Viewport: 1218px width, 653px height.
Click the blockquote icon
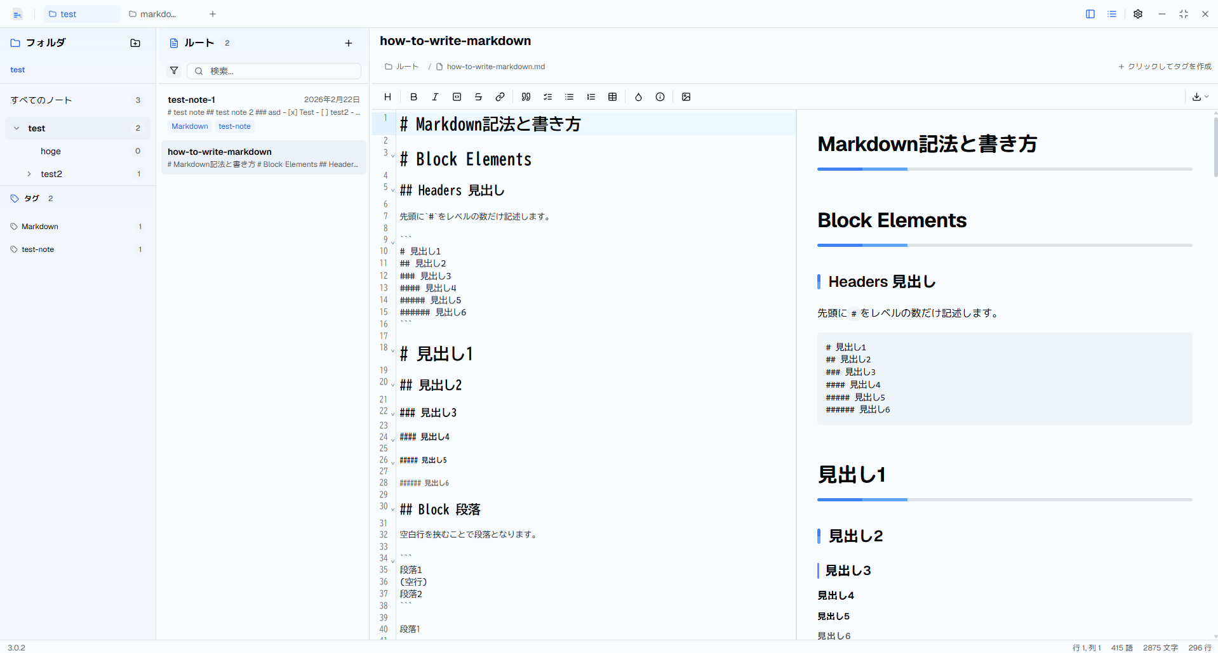click(526, 97)
